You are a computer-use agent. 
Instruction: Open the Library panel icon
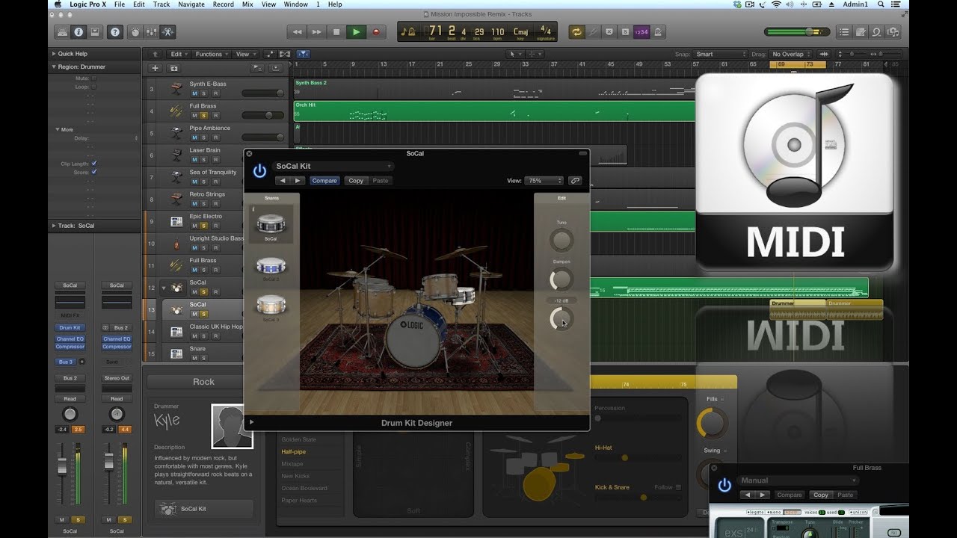point(62,32)
